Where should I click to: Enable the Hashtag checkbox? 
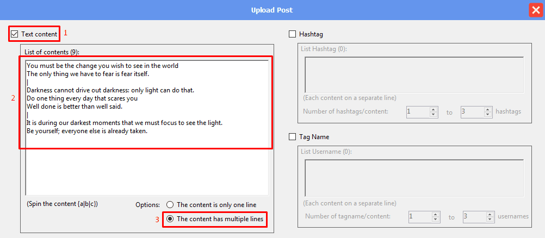click(x=293, y=34)
